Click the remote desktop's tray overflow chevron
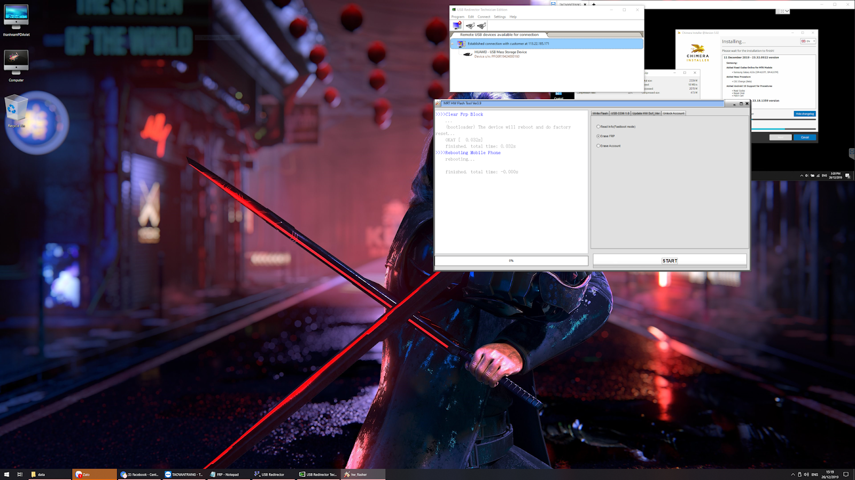The height and width of the screenshot is (480, 855). click(802, 175)
